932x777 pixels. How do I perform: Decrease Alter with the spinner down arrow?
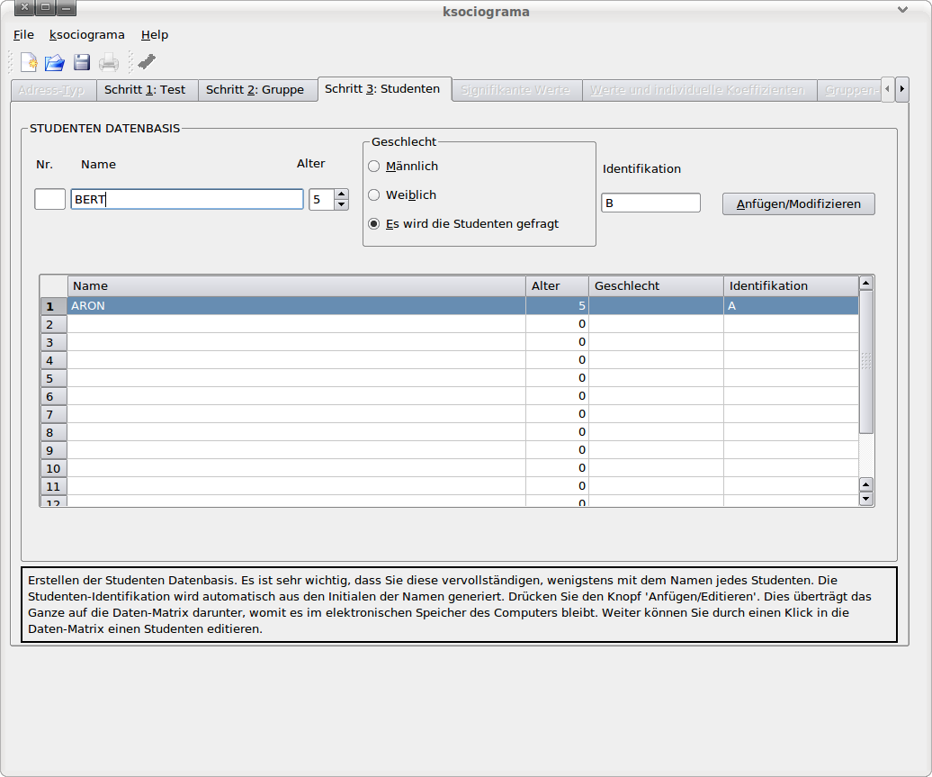point(341,204)
